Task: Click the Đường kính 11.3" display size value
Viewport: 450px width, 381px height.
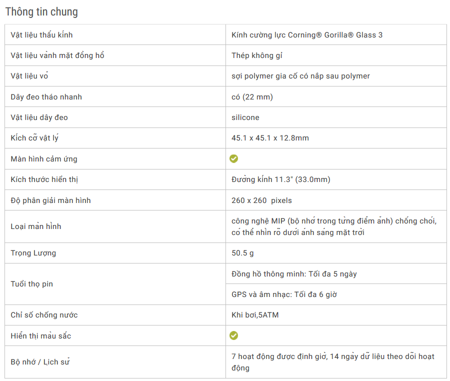Action: tap(281, 179)
